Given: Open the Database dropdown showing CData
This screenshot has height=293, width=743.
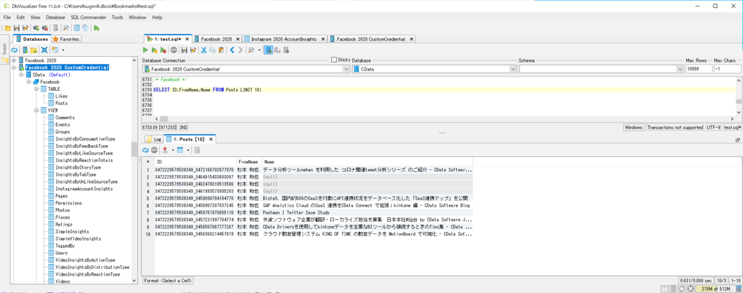Looking at the screenshot, I should pyautogui.click(x=513, y=69).
